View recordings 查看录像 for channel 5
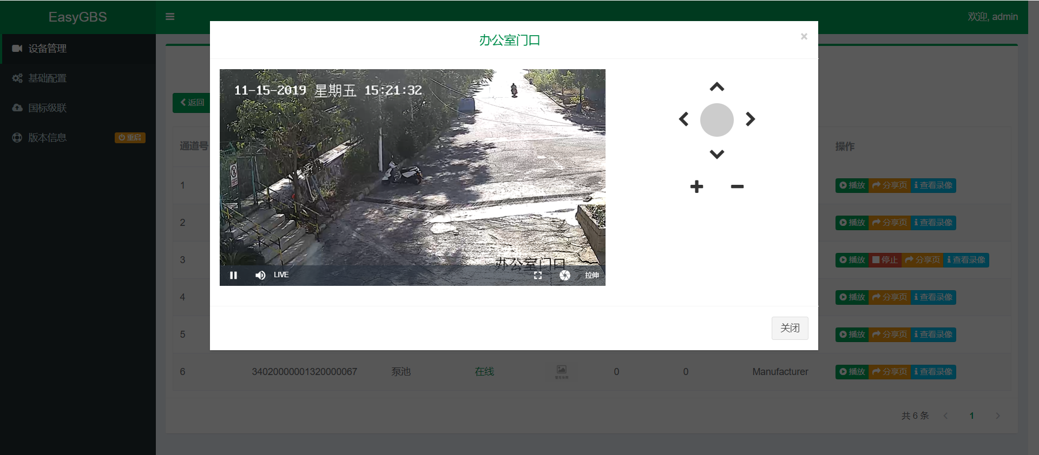This screenshot has width=1039, height=455. point(933,334)
